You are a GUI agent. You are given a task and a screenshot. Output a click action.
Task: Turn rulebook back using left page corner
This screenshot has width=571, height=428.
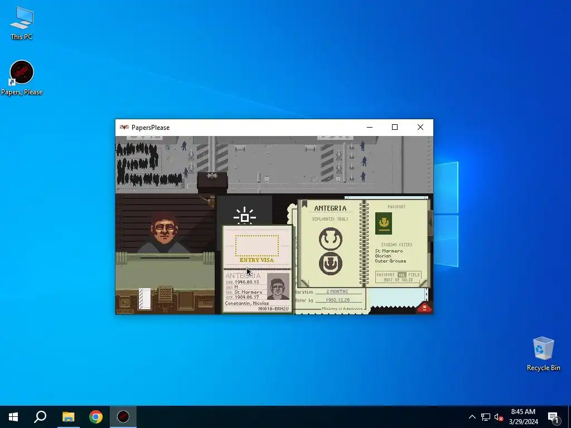tap(304, 283)
